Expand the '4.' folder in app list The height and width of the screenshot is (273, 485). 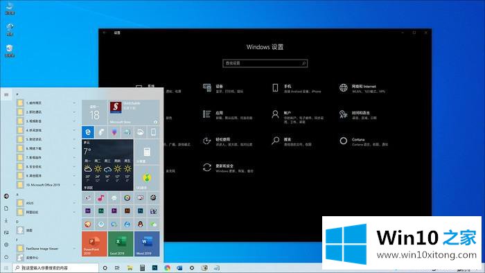(x=46, y=130)
